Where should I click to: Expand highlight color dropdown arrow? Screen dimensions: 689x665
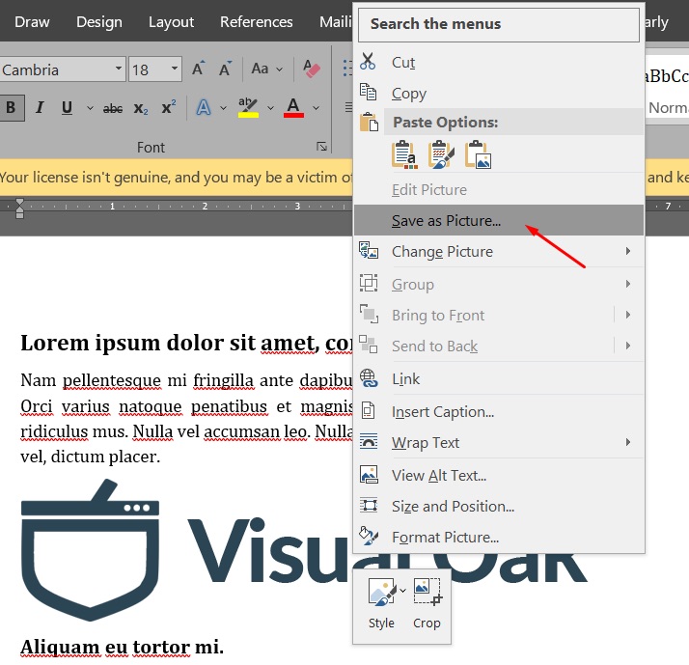coord(270,108)
